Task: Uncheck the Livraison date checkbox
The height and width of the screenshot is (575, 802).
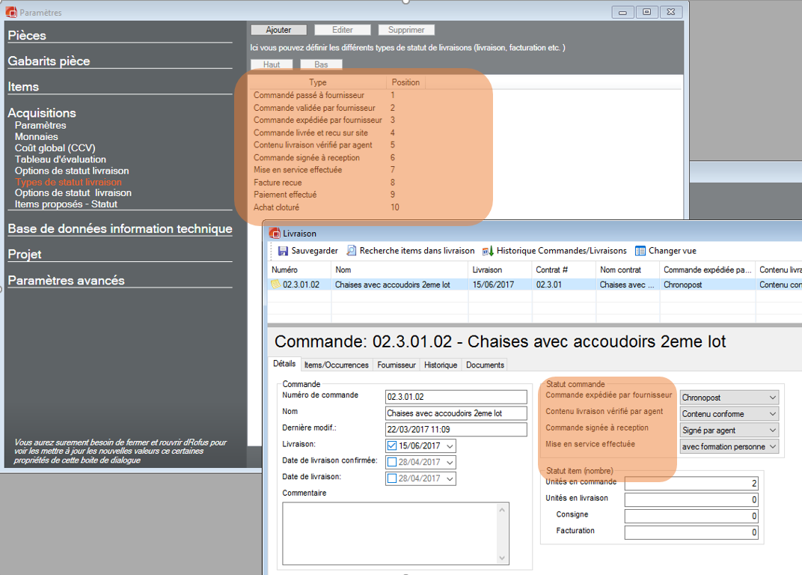Action: (x=393, y=446)
